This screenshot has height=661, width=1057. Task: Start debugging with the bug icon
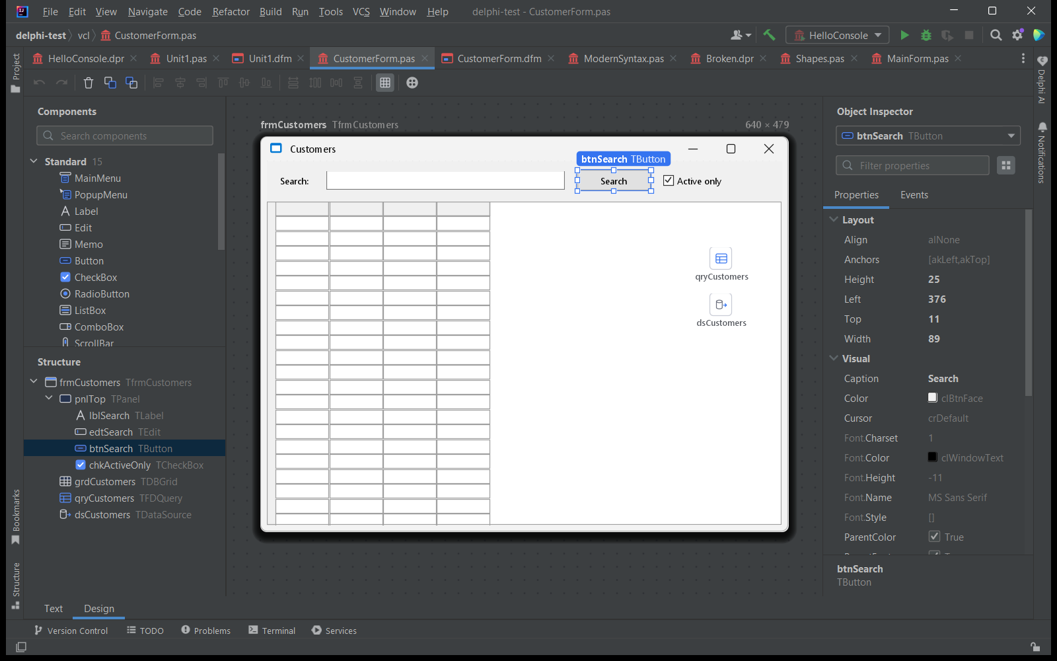click(x=926, y=35)
